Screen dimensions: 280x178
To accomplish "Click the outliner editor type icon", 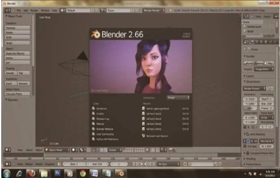I will pos(246,17).
